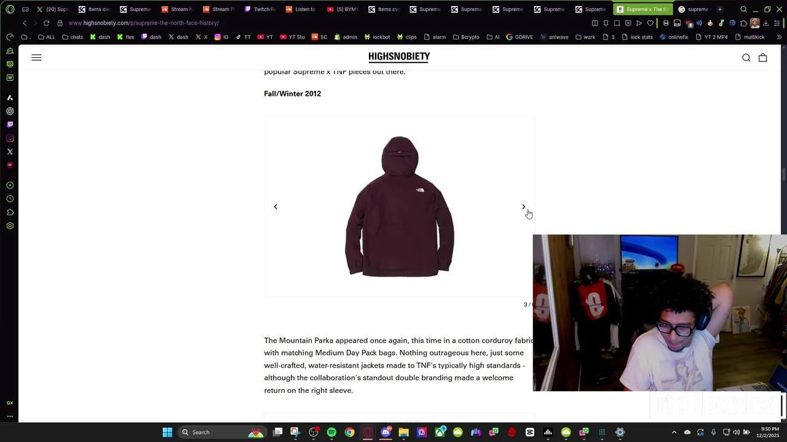This screenshot has width=787, height=442.
Task: Open the Highsnobiety site search
Action: click(746, 58)
